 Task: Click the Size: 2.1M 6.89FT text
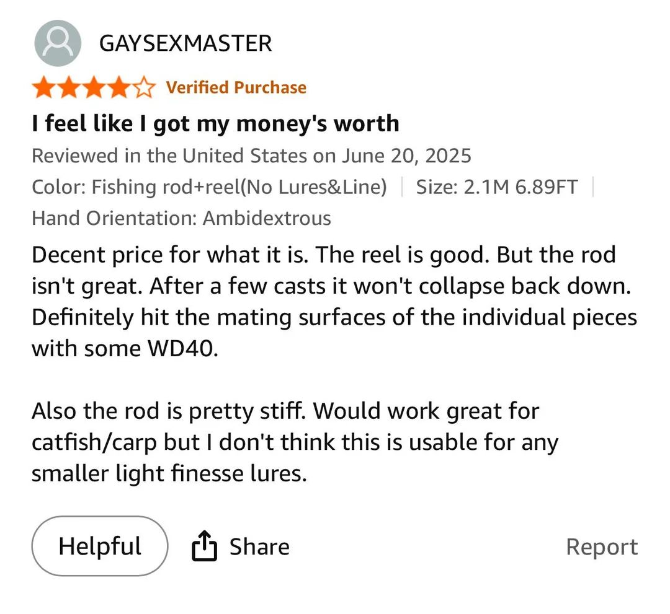coord(496,186)
